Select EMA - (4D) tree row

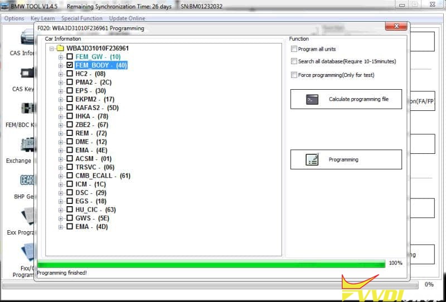pos(91,227)
